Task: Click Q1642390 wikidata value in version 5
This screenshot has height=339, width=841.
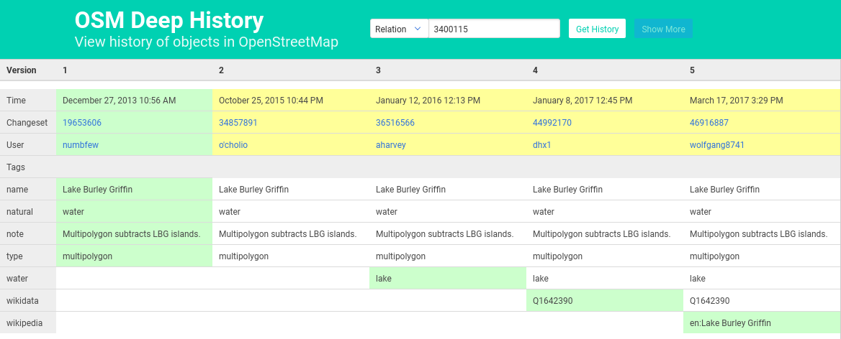Action: (x=710, y=301)
